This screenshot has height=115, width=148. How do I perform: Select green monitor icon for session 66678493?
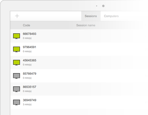pos(17,36)
